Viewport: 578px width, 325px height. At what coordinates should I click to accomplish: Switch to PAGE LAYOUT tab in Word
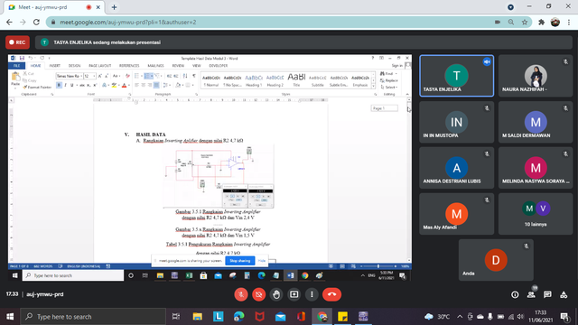pos(100,66)
